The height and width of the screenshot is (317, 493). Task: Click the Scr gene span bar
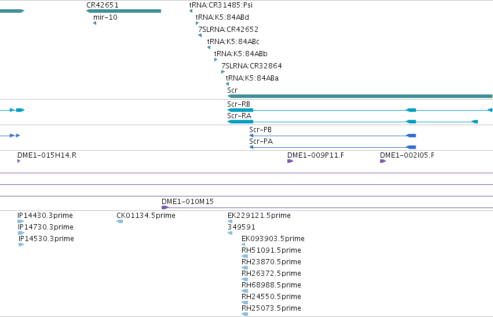[x=360, y=96]
